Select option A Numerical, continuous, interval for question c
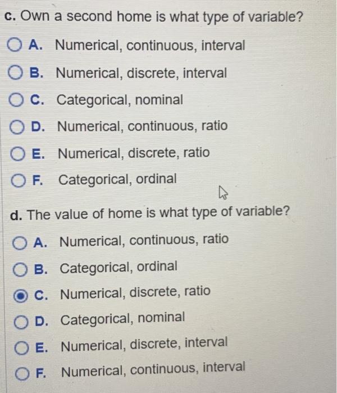This screenshot has width=337, height=393. pyautogui.click(x=14, y=45)
